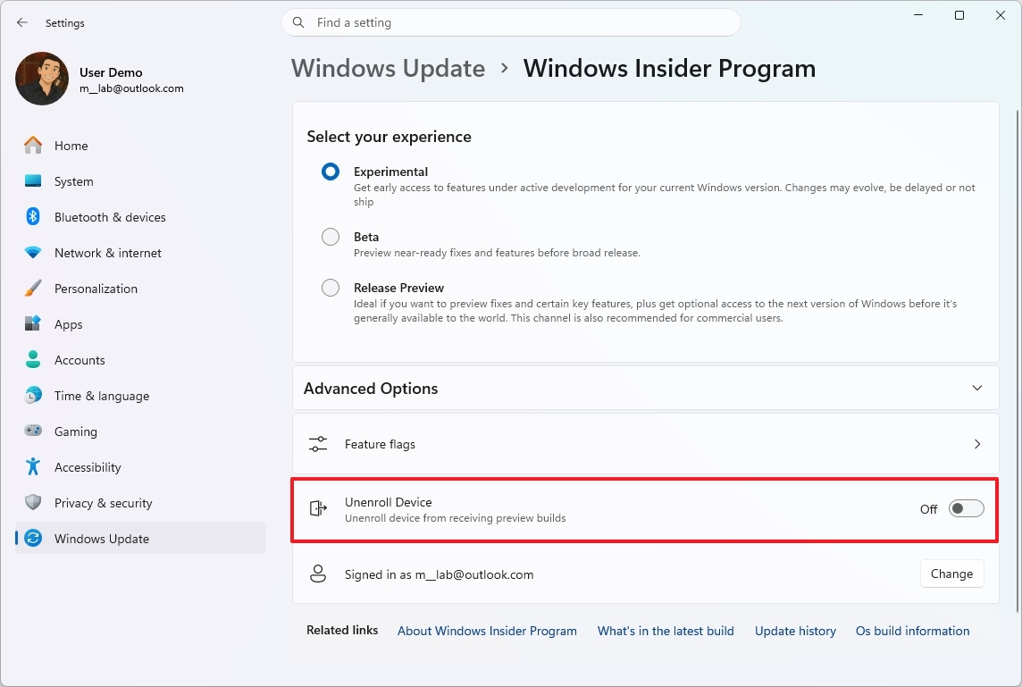Click the search magnifier icon

coord(298,23)
